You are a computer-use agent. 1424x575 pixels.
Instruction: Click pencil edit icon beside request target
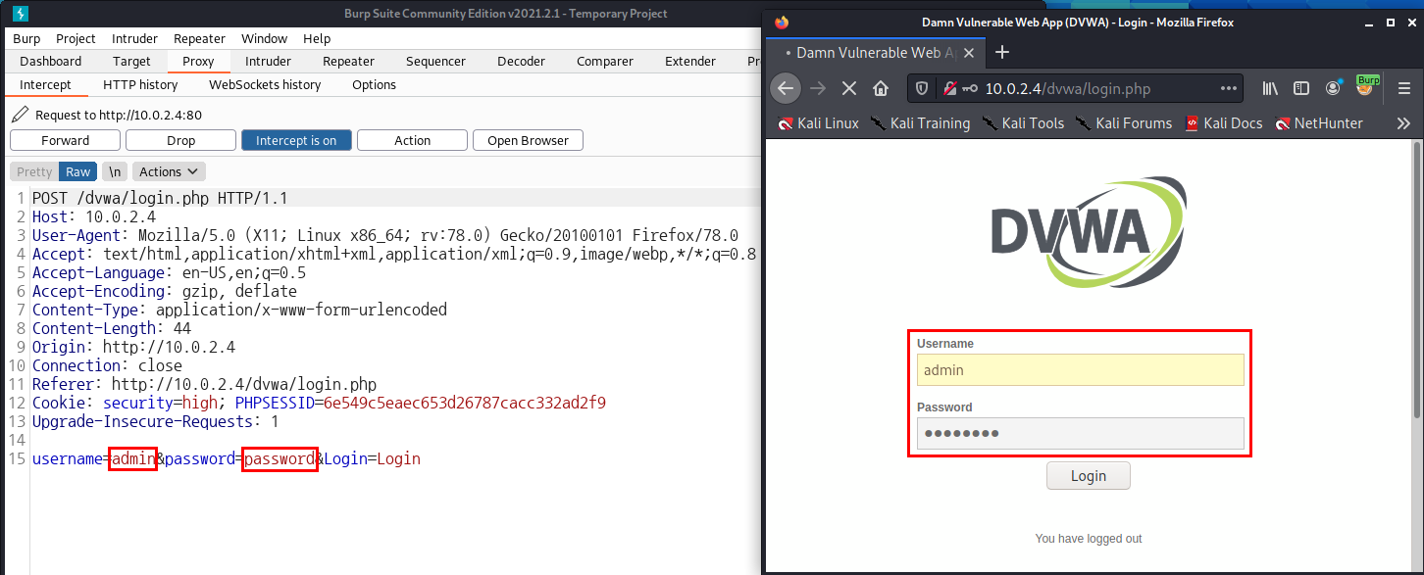[21, 115]
